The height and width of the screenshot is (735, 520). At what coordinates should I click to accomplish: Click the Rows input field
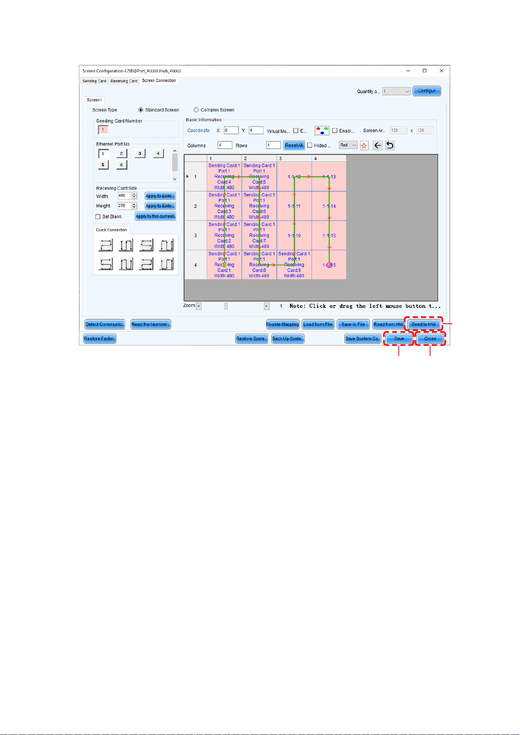pos(273,145)
